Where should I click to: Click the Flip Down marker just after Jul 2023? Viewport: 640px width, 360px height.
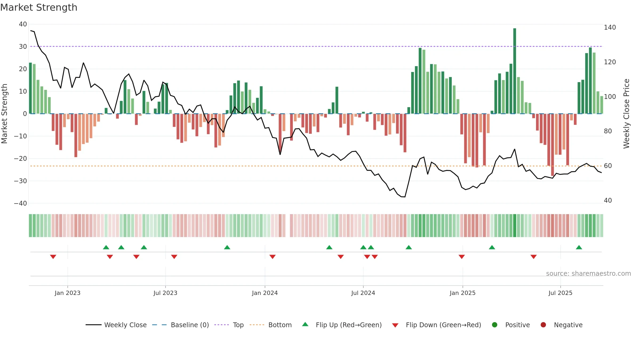point(174,257)
